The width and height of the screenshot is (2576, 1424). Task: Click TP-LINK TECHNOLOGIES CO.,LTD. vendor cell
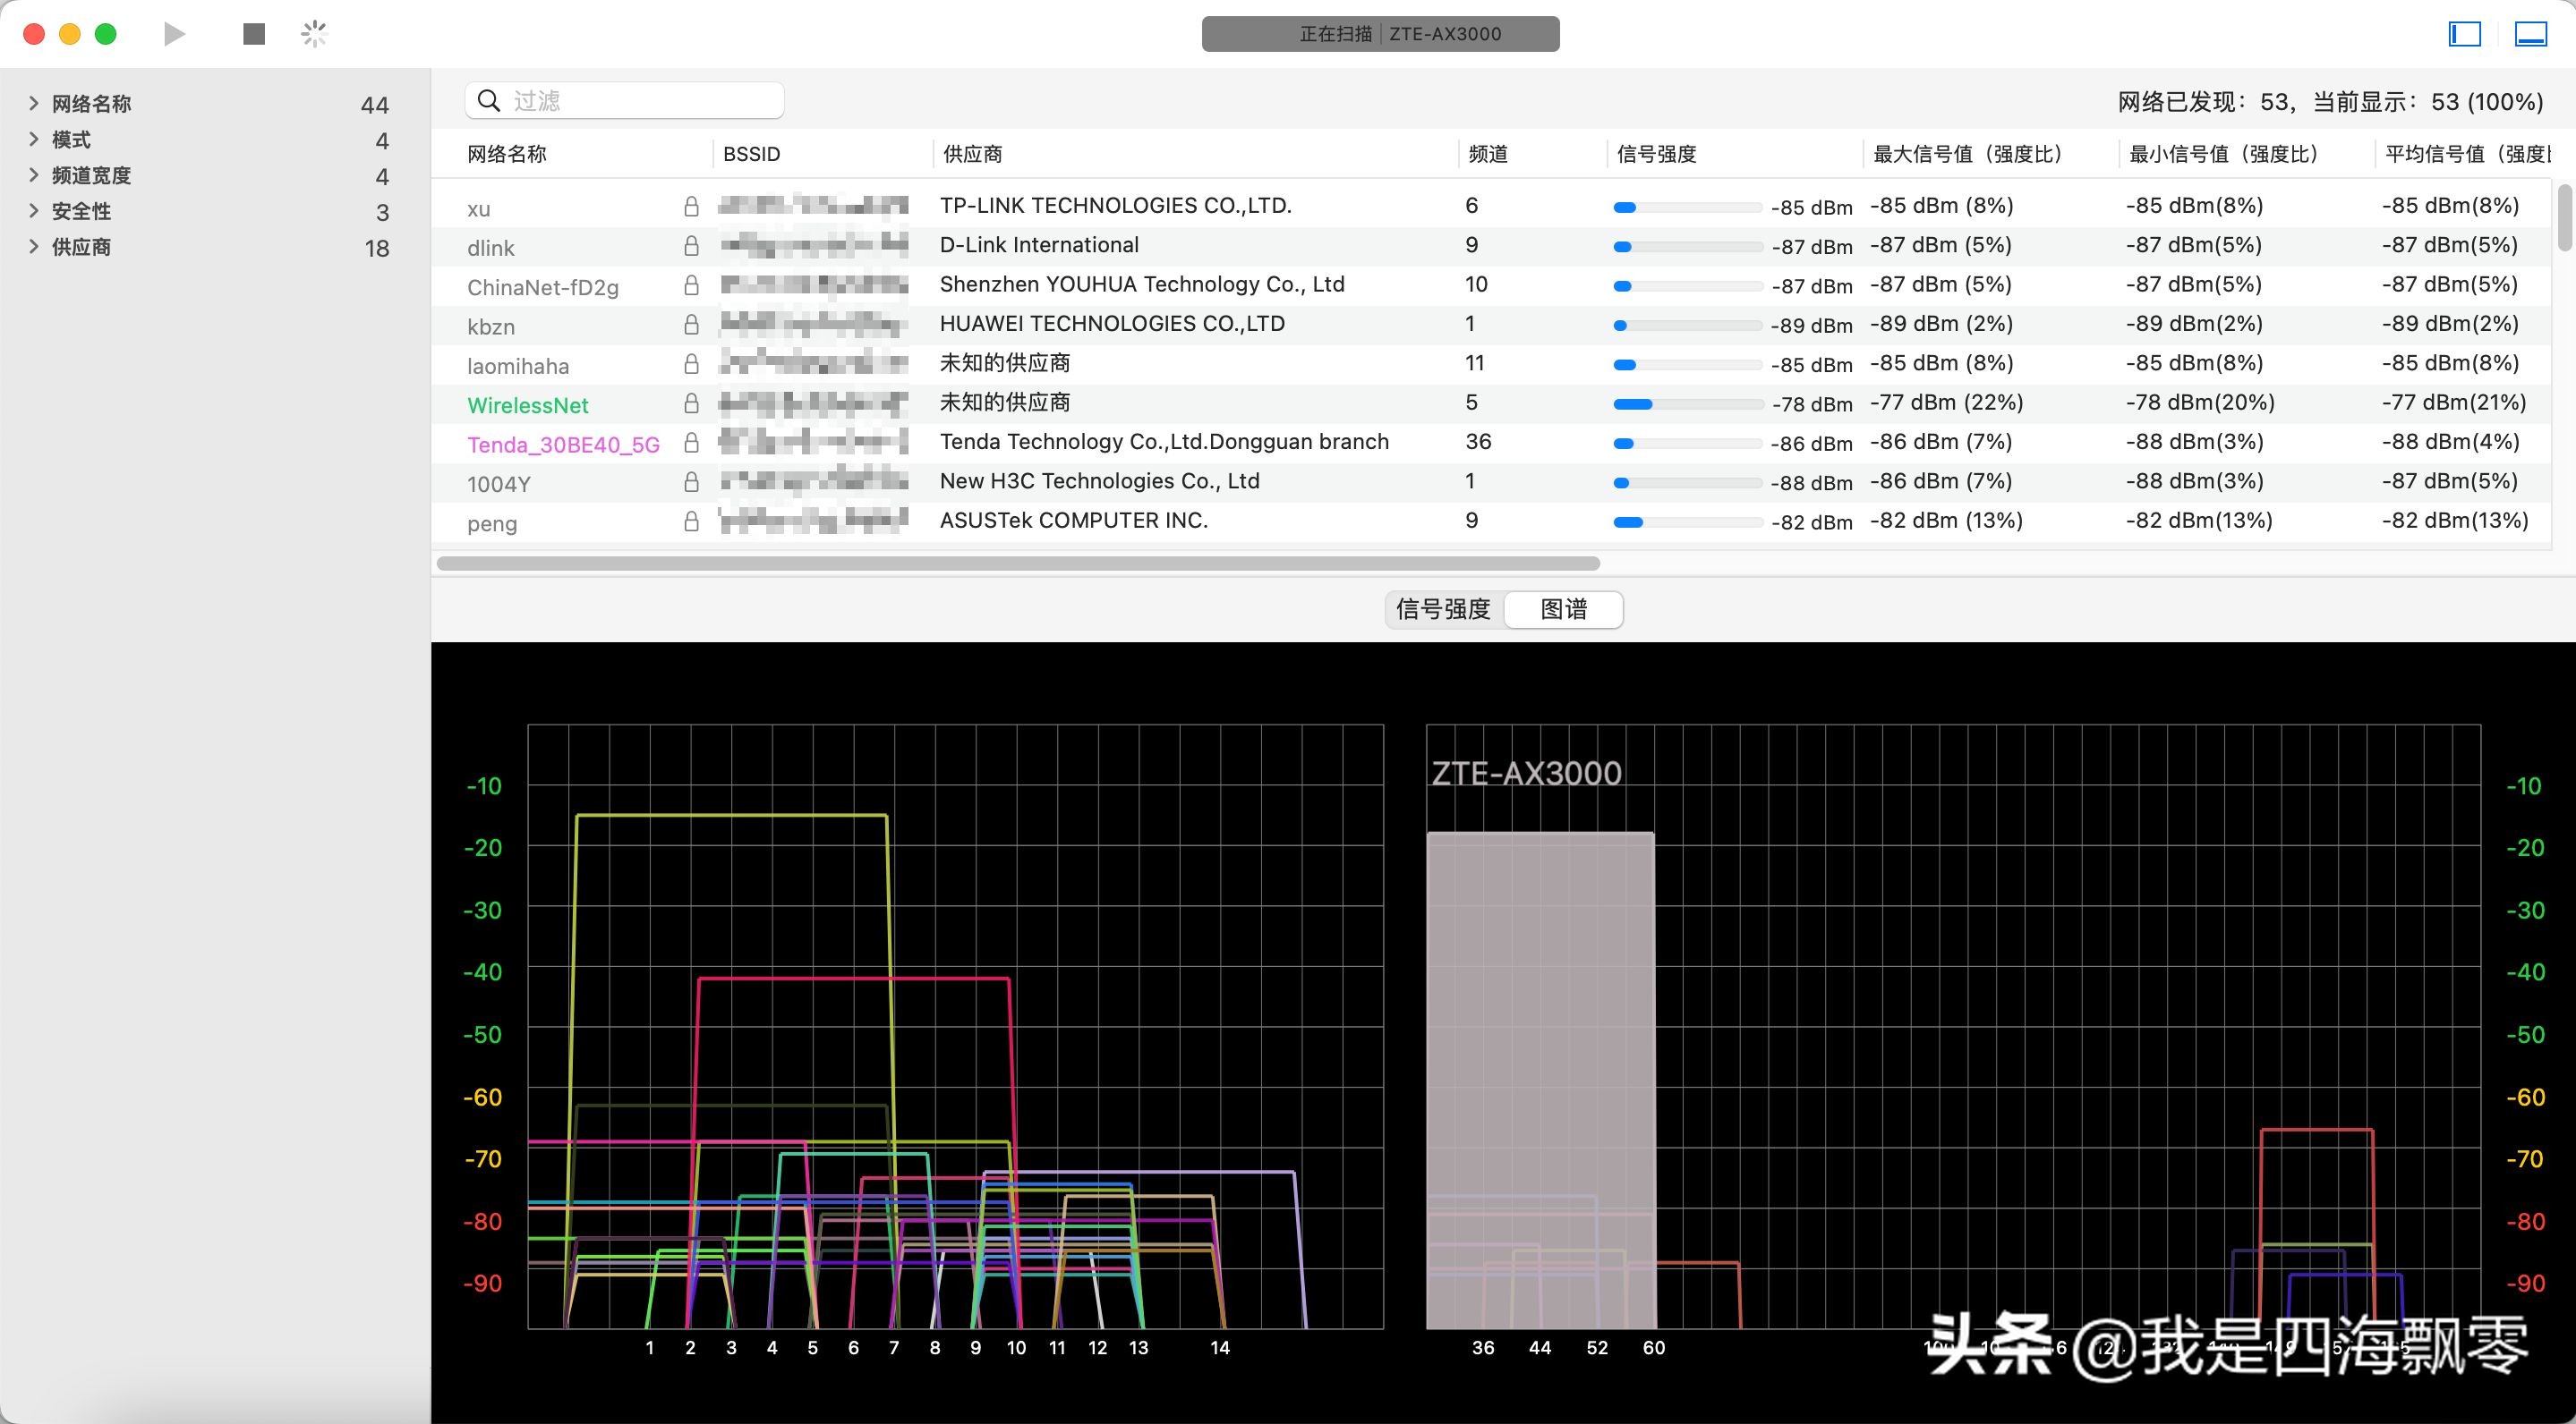(1116, 205)
